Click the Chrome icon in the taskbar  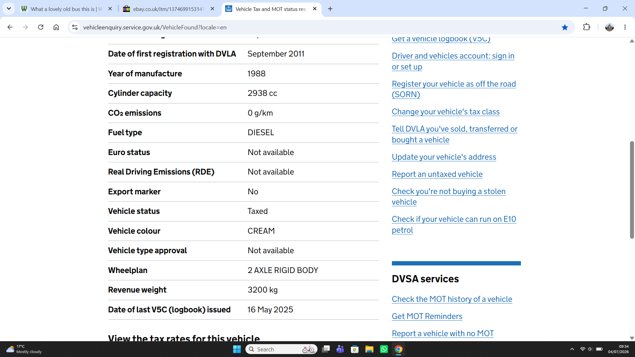click(x=399, y=349)
